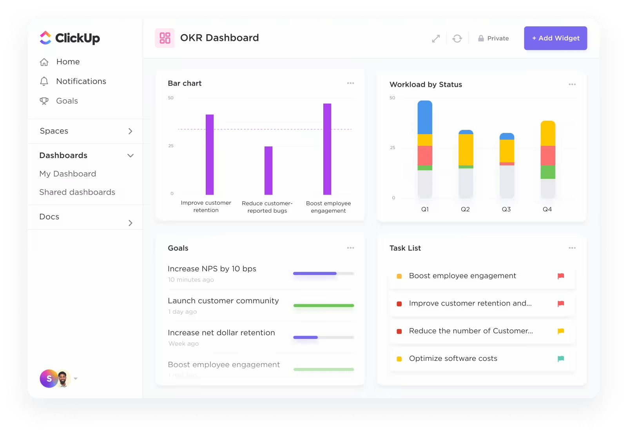627x435 pixels.
Task: Expand the Docs section
Action: (131, 223)
